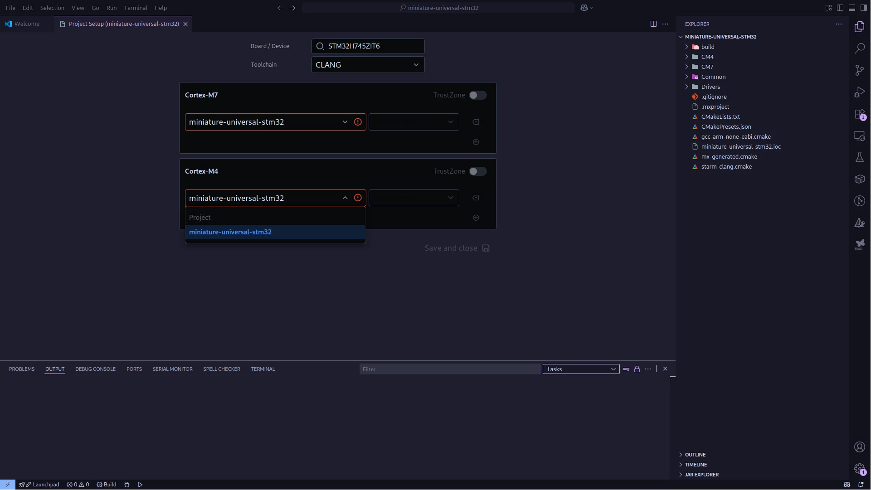Click the debug bug icon in status bar
Image resolution: width=871 pixels, height=490 pixels.
[127, 485]
